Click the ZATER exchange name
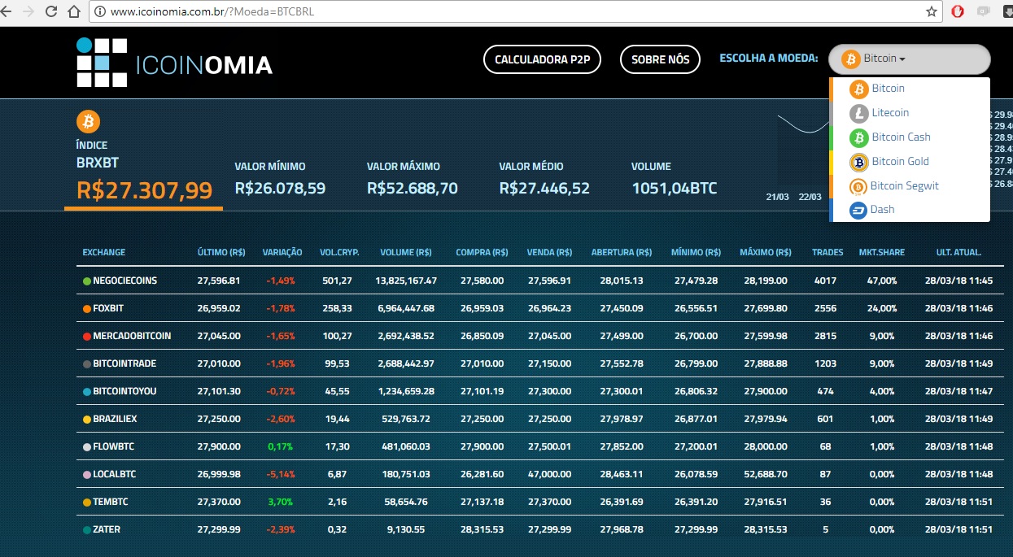1013x557 pixels. coord(107,530)
